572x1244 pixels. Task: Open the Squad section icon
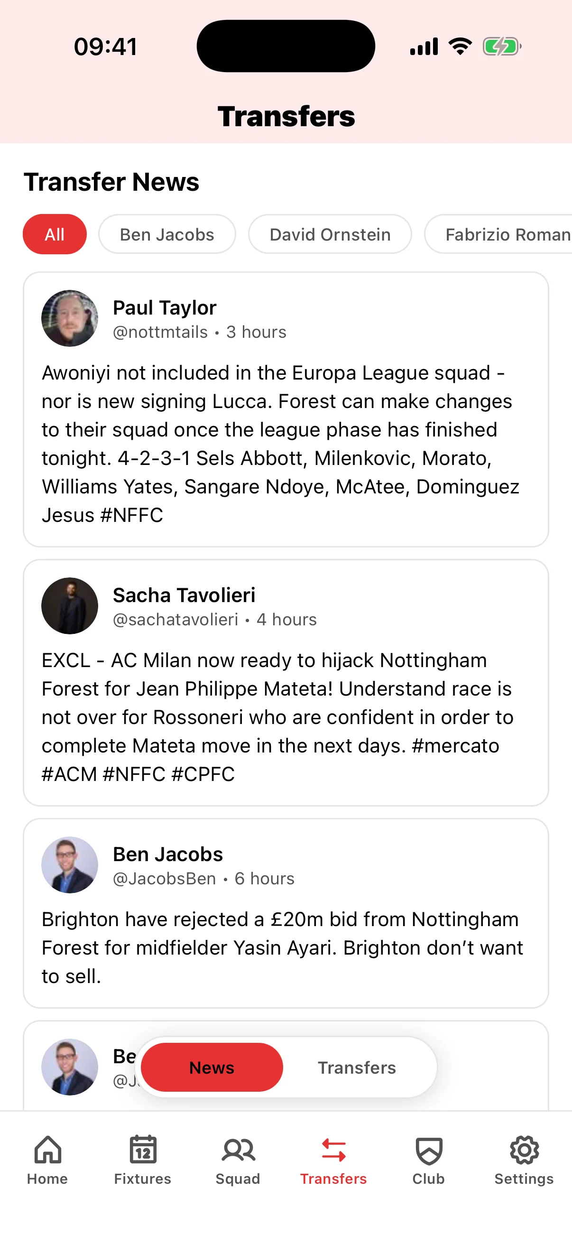239,1151
